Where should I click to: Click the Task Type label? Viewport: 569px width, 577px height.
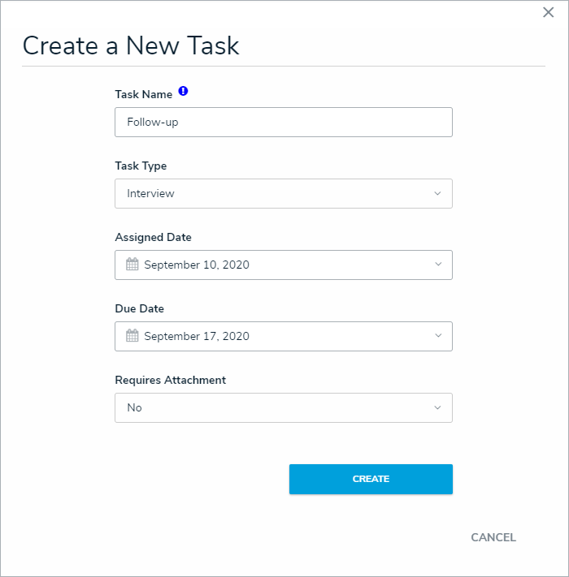click(x=141, y=166)
